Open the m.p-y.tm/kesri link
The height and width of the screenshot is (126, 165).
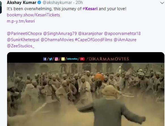point(21,21)
